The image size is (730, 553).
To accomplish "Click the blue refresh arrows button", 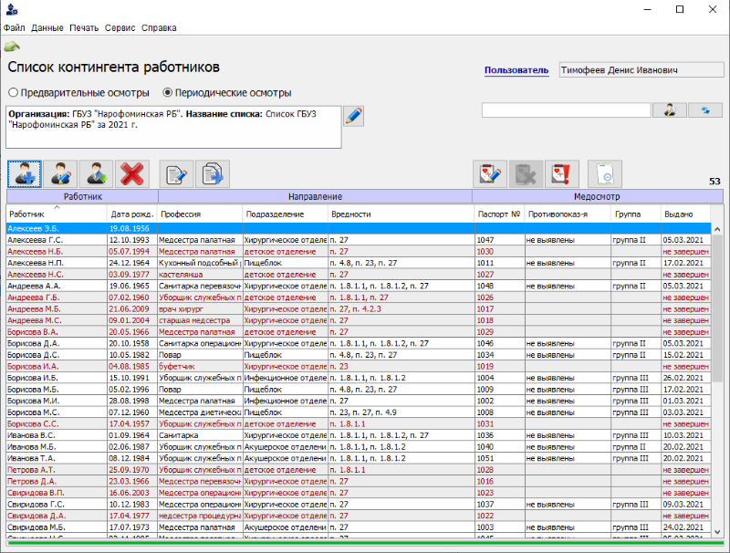I will [704, 110].
